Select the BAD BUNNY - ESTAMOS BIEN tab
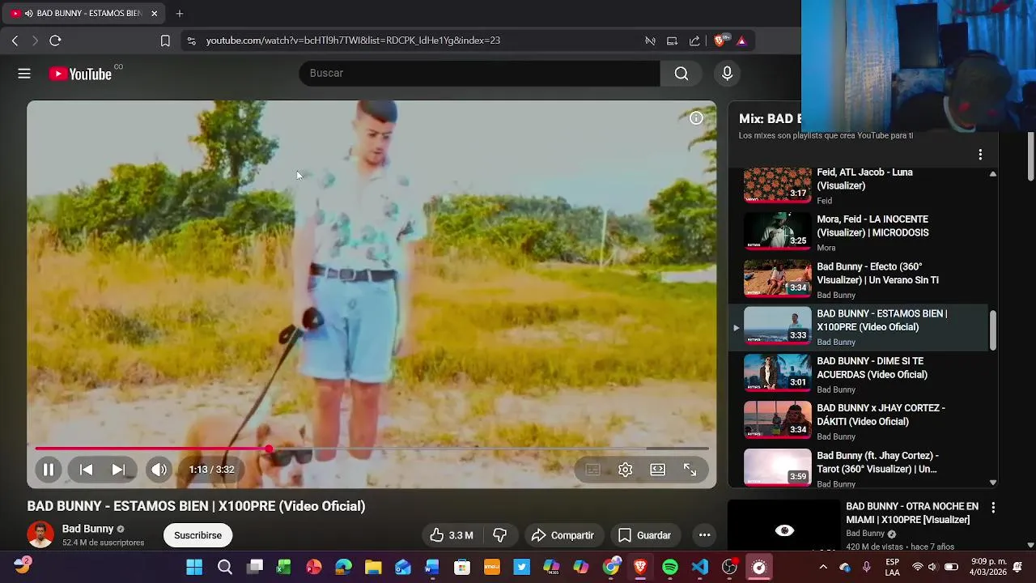 (x=84, y=14)
